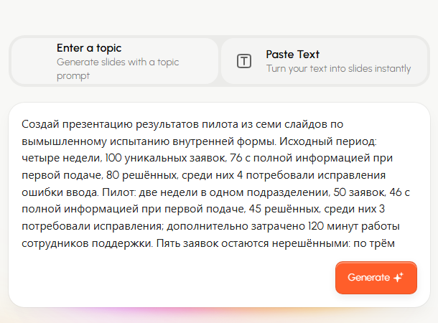Click the subtitle "Generate slides with a topic prompt"

[118, 69]
